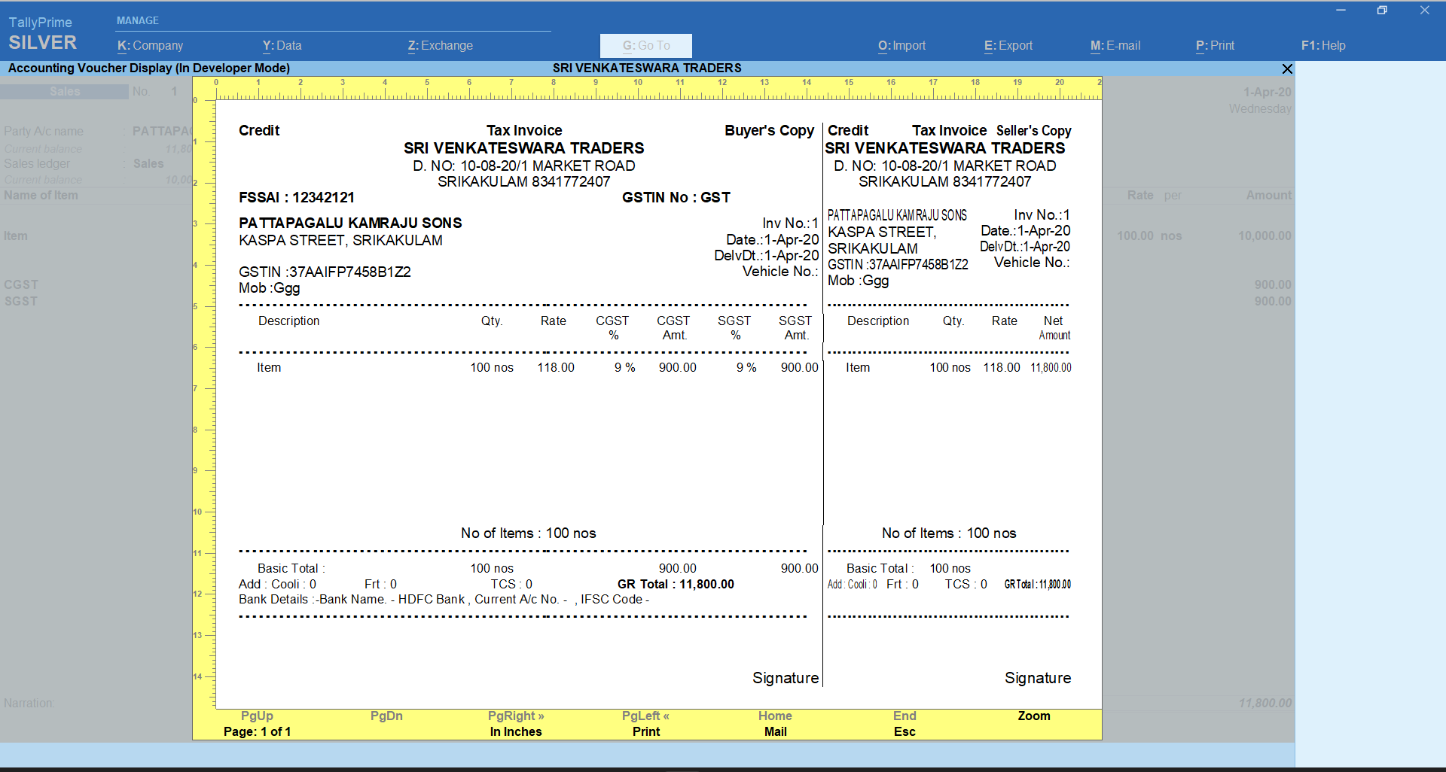Image resolution: width=1446 pixels, height=772 pixels.
Task: Click '1-Apr-20' date in background voucher
Action: 1267,92
